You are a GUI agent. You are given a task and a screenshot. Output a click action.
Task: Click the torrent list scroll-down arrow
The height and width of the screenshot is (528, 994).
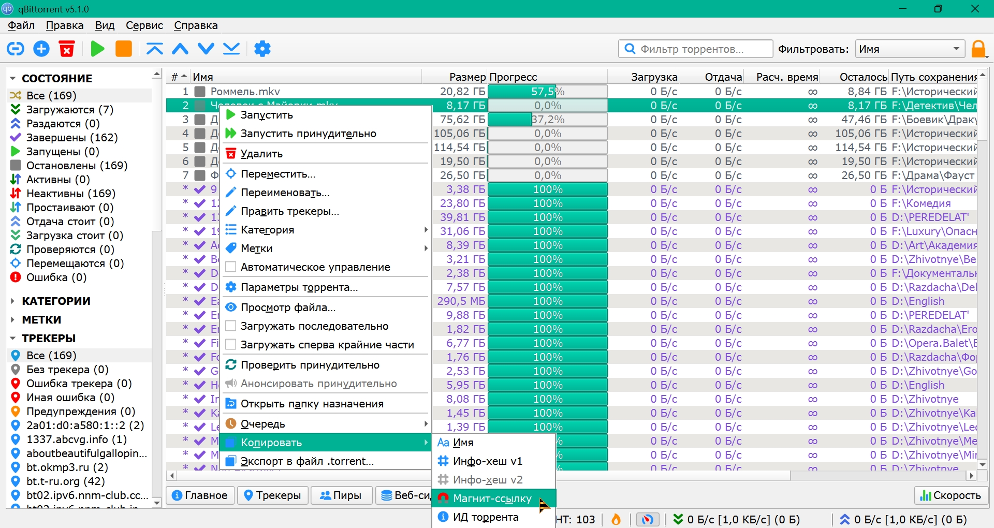click(983, 464)
